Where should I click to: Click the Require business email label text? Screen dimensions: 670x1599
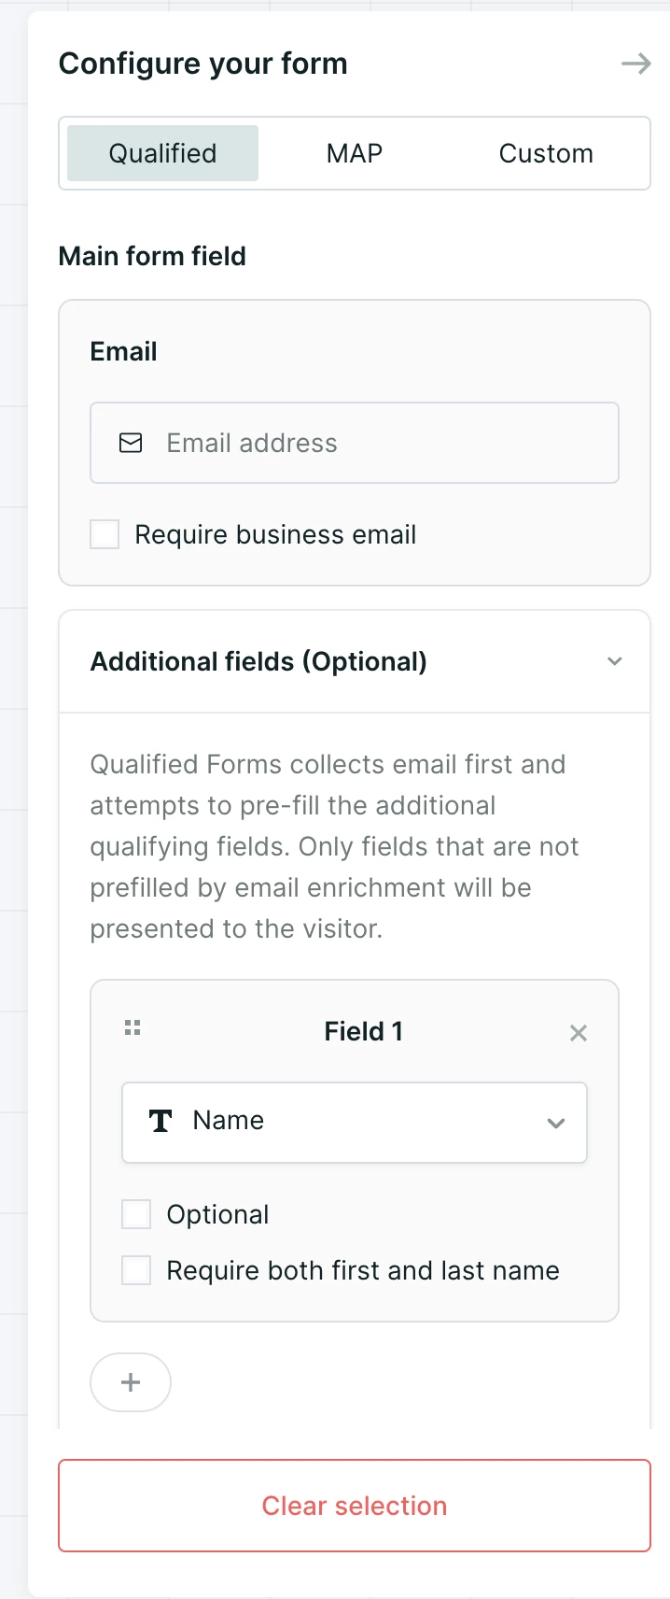[x=275, y=534]
